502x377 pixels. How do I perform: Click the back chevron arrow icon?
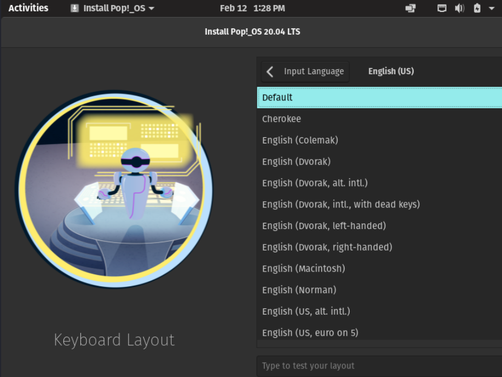[270, 72]
